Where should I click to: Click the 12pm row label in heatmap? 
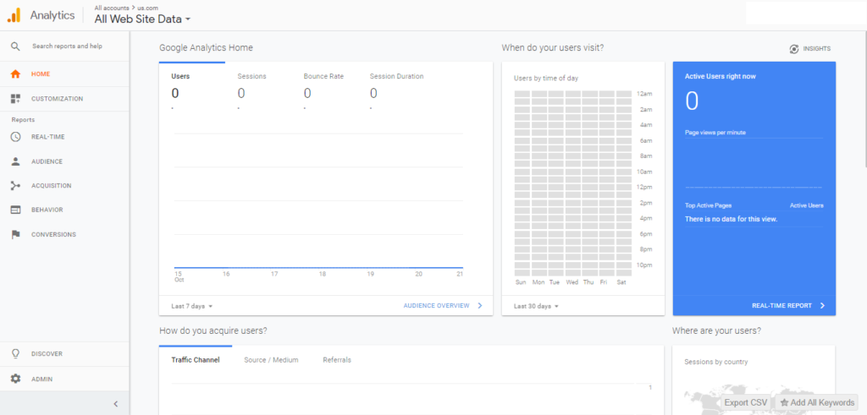click(645, 187)
